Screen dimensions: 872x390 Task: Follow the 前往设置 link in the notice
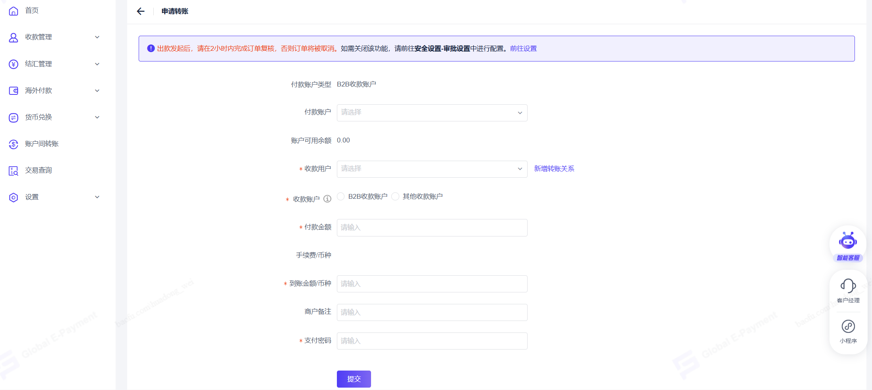523,48
